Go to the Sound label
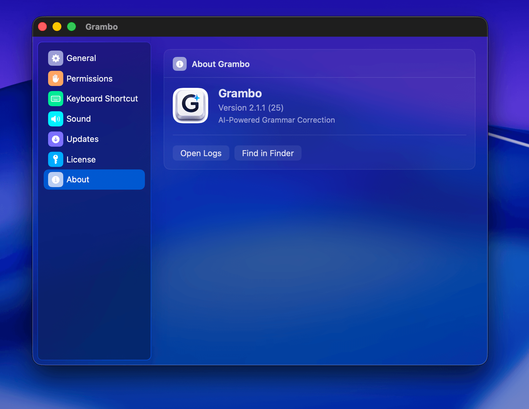The image size is (529, 409). [x=78, y=119]
